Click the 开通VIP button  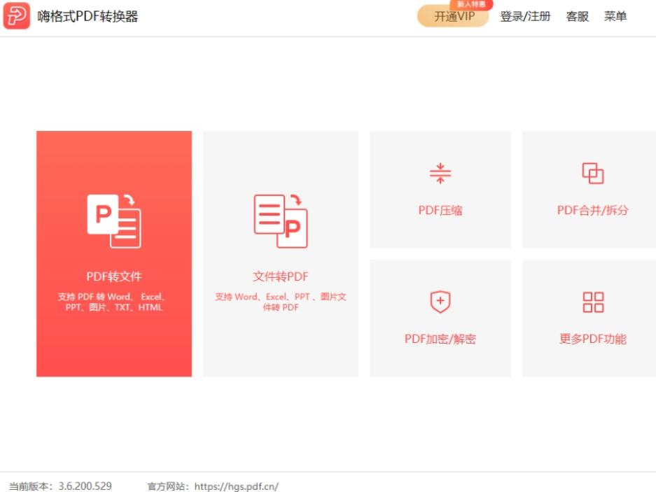454,16
